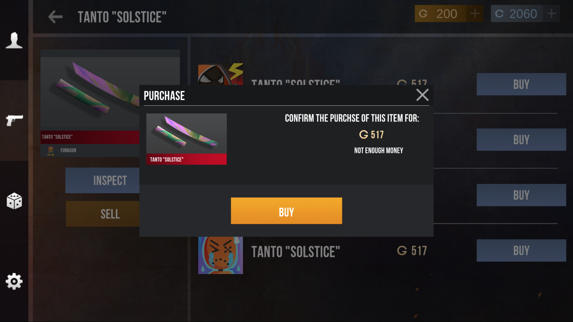Screen dimensions: 573x322
Task: Open the pistol weapons inventory icon
Action: (x=14, y=120)
